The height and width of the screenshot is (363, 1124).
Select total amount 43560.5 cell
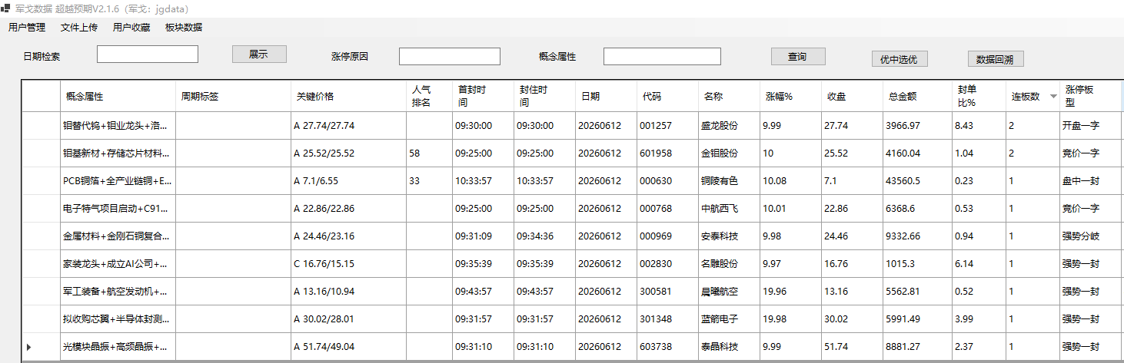click(x=917, y=180)
